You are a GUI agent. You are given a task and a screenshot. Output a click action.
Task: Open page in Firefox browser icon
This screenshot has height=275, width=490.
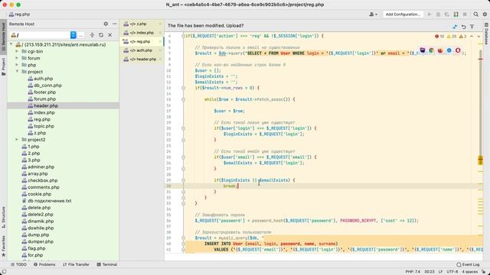pos(440,50)
